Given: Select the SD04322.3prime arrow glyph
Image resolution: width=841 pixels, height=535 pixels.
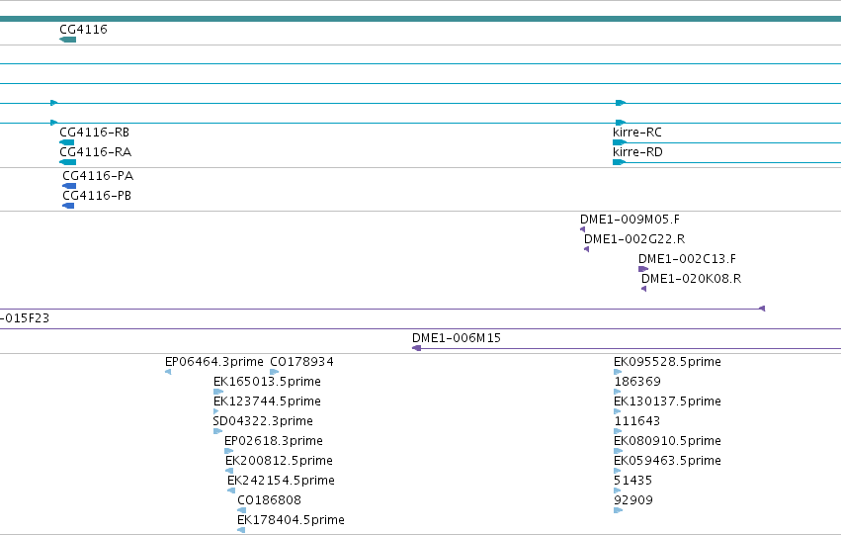Looking at the screenshot, I should tap(217, 431).
